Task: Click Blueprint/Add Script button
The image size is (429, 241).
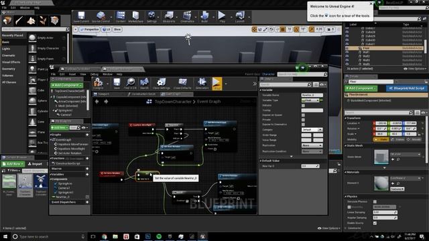Action: (x=407, y=88)
